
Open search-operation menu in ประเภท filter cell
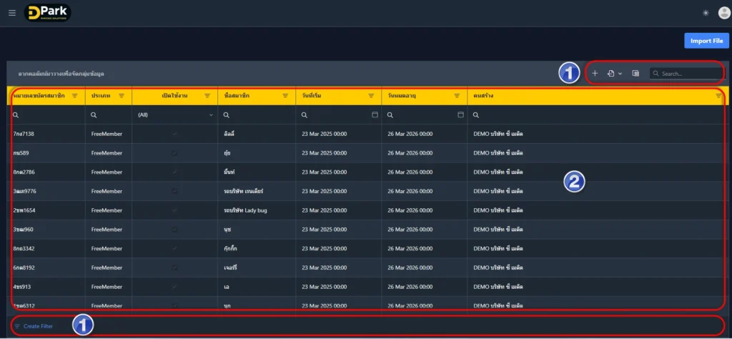[94, 115]
